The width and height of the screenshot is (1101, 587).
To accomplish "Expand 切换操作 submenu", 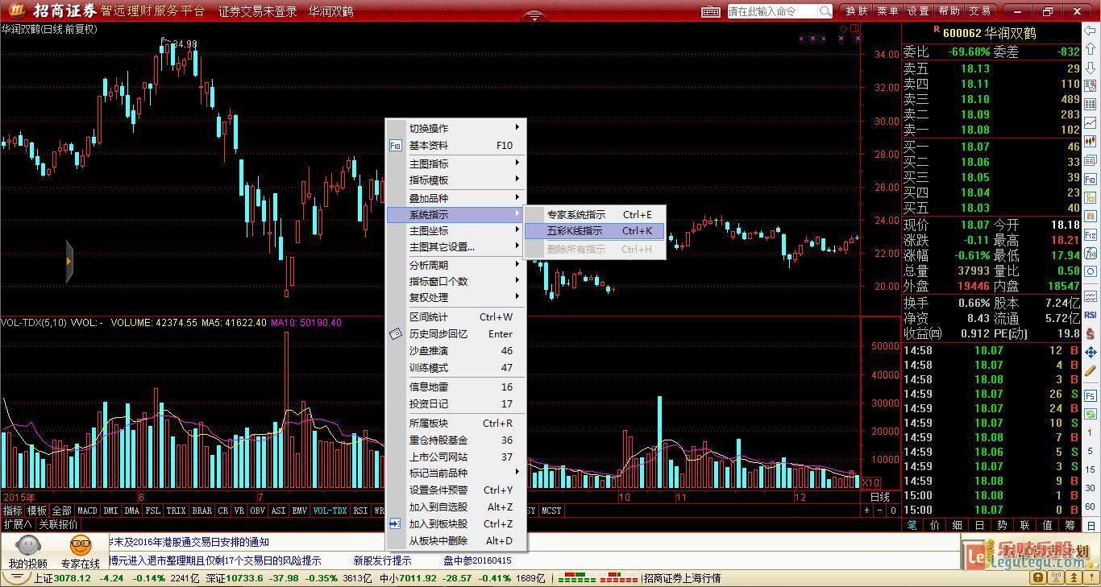I will [456, 128].
